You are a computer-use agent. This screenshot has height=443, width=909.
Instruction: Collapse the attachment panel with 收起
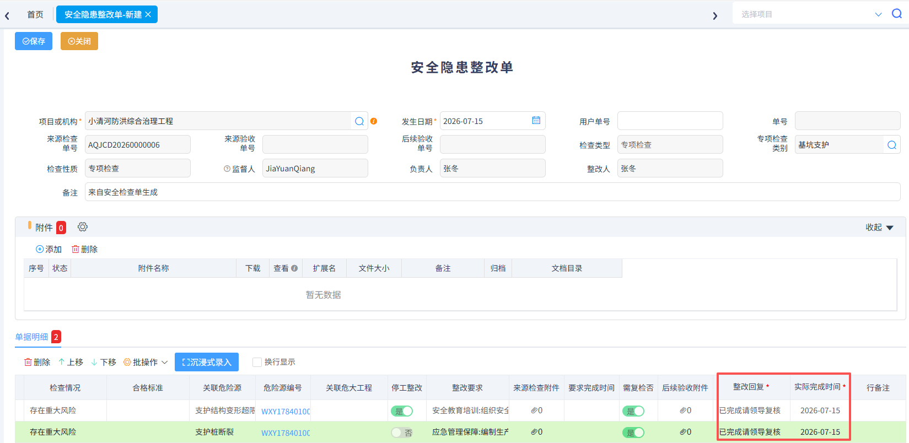879,228
